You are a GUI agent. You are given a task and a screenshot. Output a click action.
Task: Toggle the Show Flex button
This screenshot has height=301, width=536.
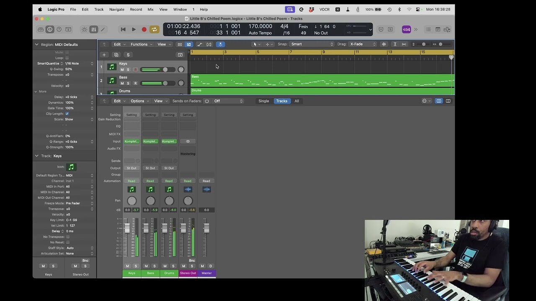click(x=209, y=44)
